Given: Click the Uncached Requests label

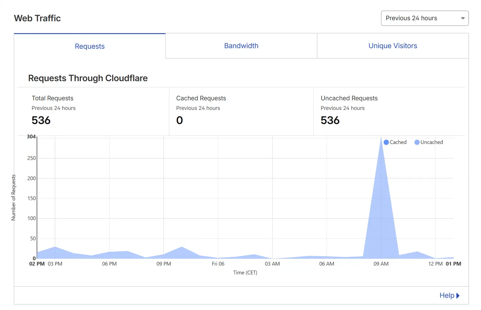Looking at the screenshot, I should (x=349, y=98).
